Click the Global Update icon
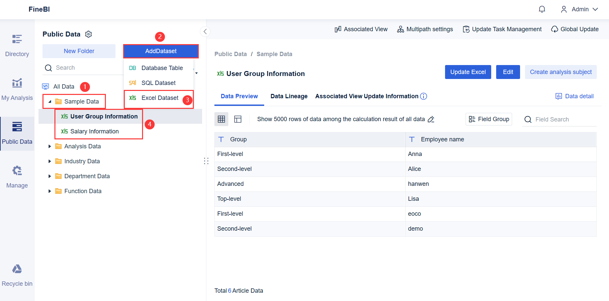The image size is (609, 301). (554, 29)
